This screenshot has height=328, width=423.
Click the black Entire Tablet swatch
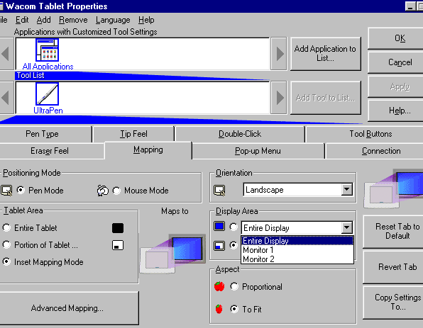[118, 228]
